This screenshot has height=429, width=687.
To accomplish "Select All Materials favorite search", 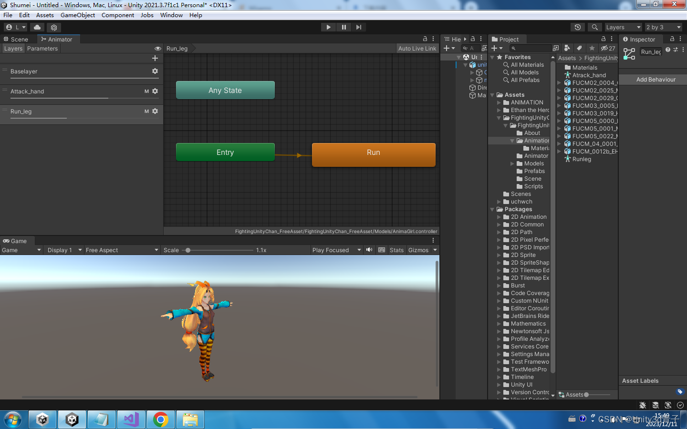I will 523,65.
